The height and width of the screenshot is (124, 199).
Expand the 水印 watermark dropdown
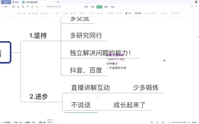point(130,13)
